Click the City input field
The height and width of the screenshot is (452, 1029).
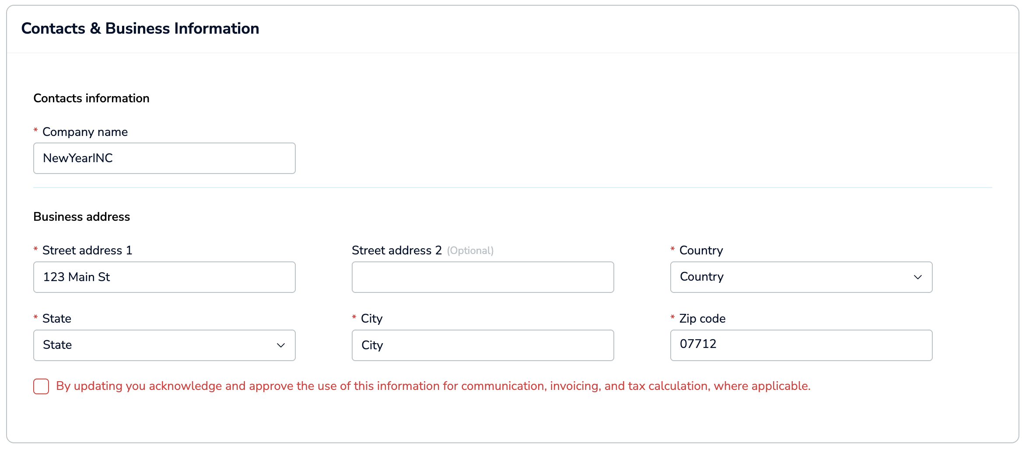click(483, 345)
